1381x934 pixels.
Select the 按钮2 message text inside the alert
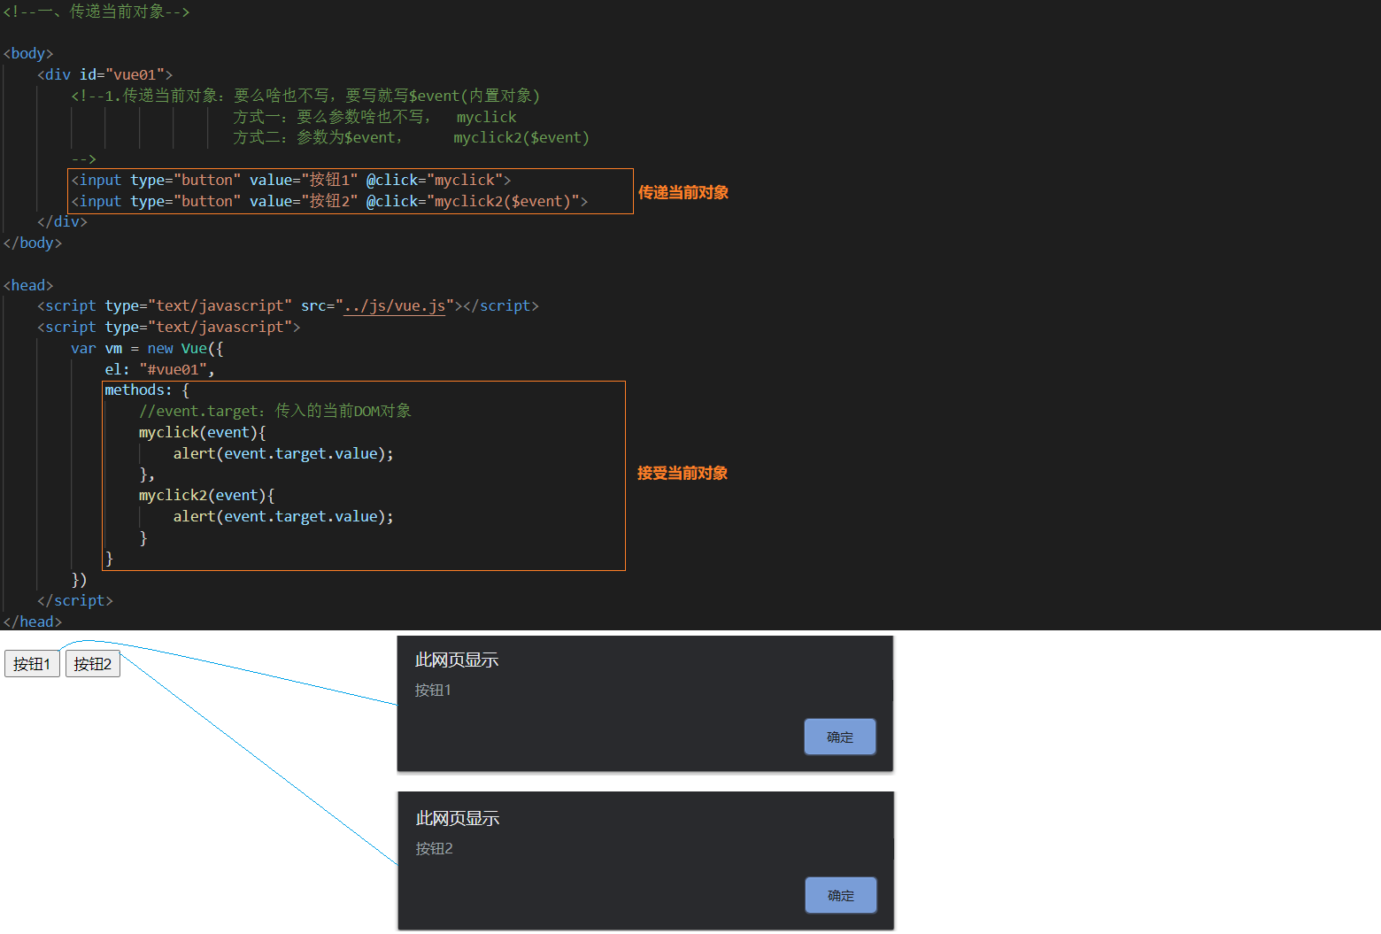click(434, 849)
